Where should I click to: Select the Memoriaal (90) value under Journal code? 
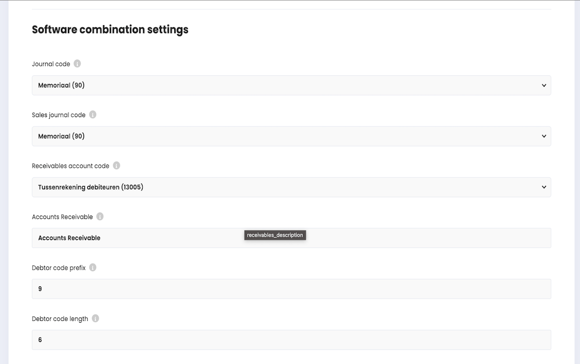point(61,85)
